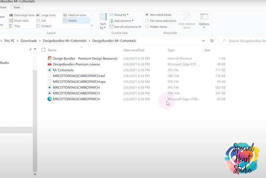Go to This PC in breadcrumb
The image size is (266, 178).
click(x=9, y=41)
